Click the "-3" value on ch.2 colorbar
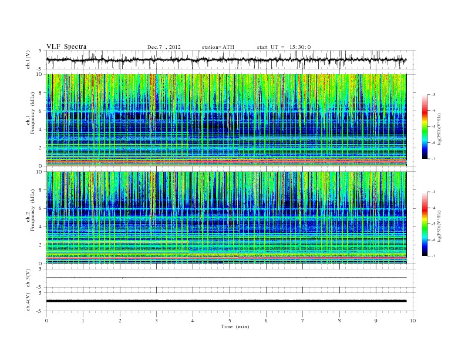 pos(433,192)
